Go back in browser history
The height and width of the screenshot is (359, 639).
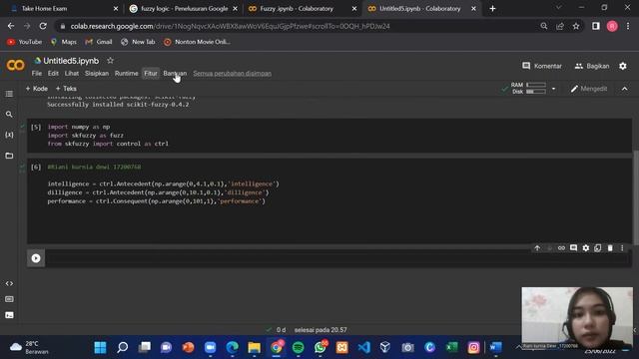pyautogui.click(x=11, y=26)
